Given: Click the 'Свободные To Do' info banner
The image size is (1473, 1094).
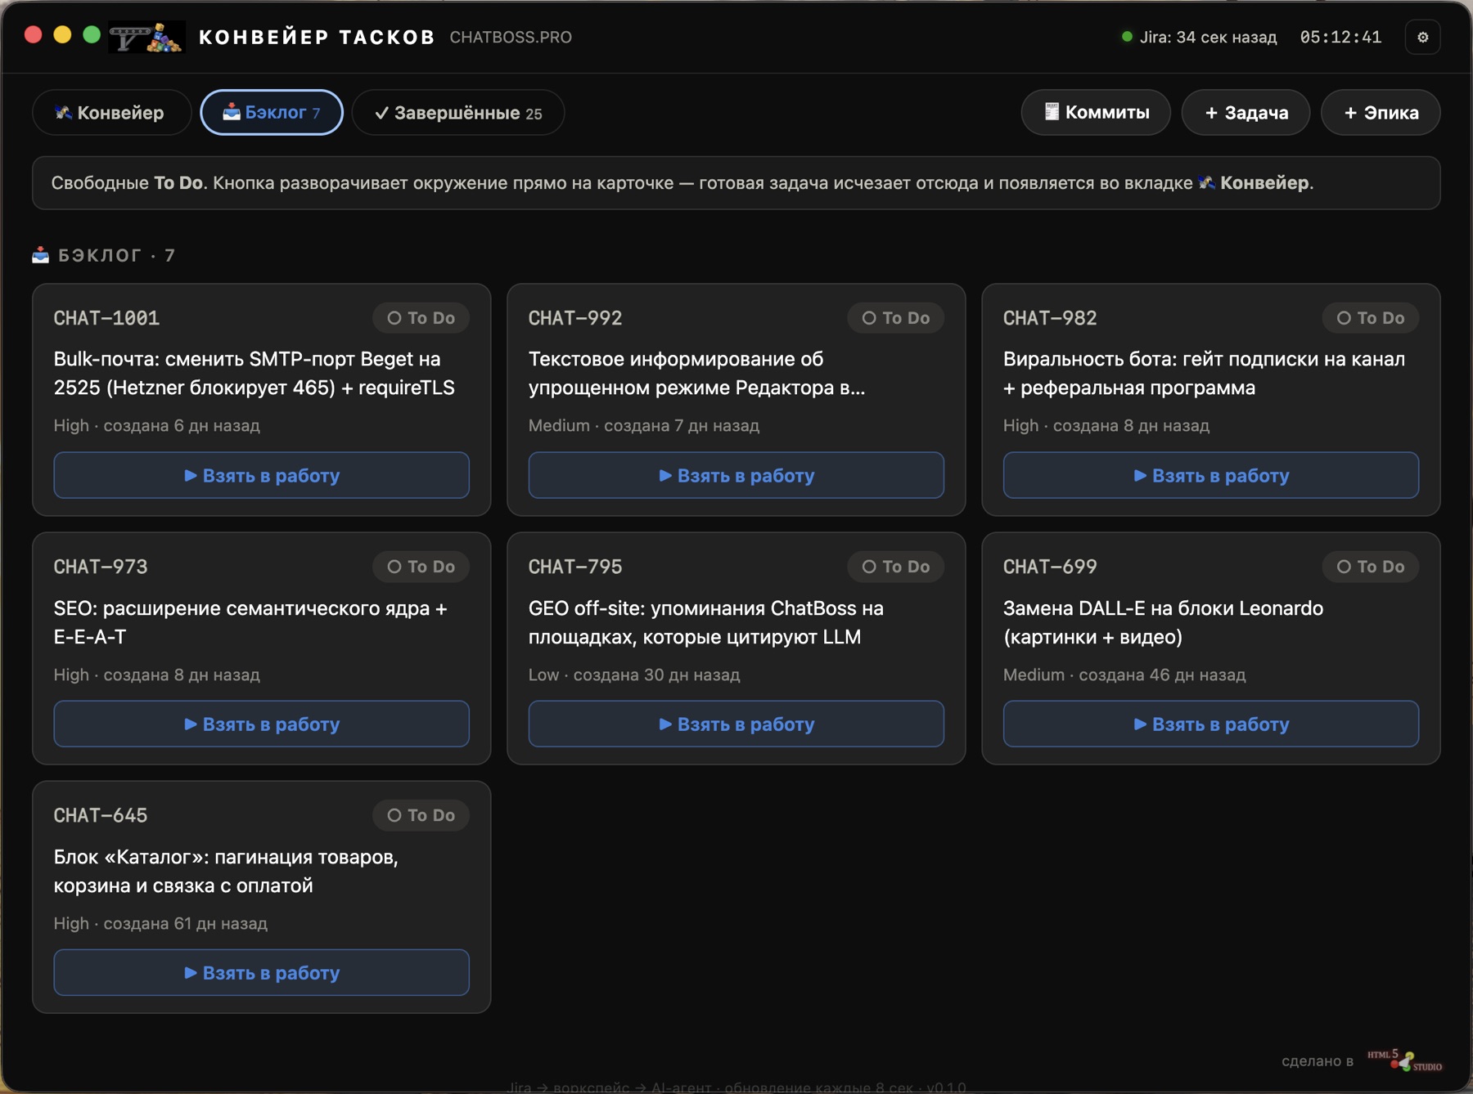Looking at the screenshot, I should (x=736, y=183).
